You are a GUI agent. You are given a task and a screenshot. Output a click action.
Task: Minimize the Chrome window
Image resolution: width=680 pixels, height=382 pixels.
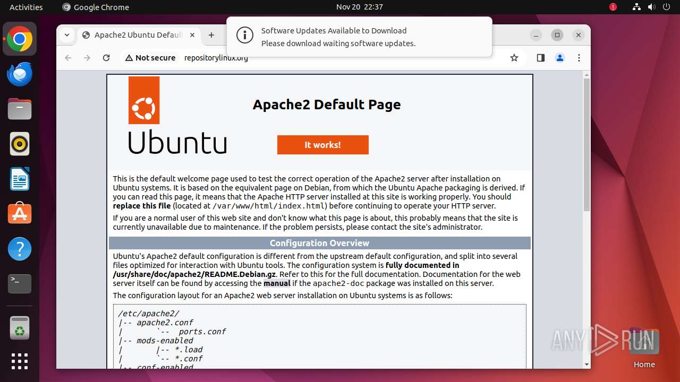537,35
